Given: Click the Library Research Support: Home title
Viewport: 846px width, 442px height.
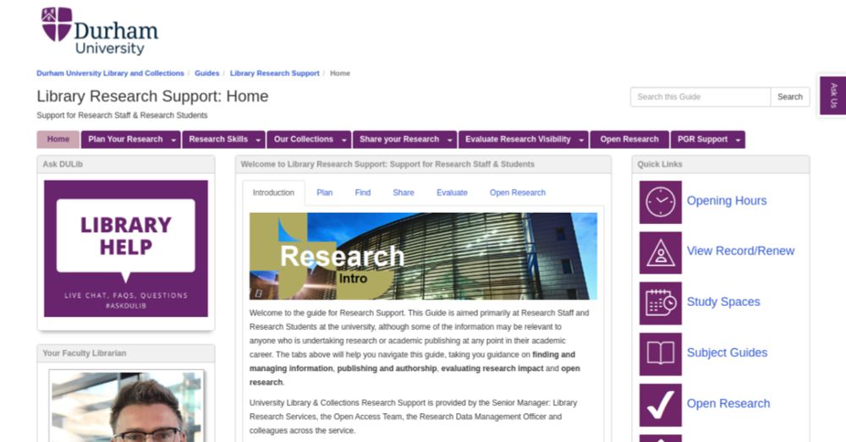Looking at the screenshot, I should [x=152, y=96].
